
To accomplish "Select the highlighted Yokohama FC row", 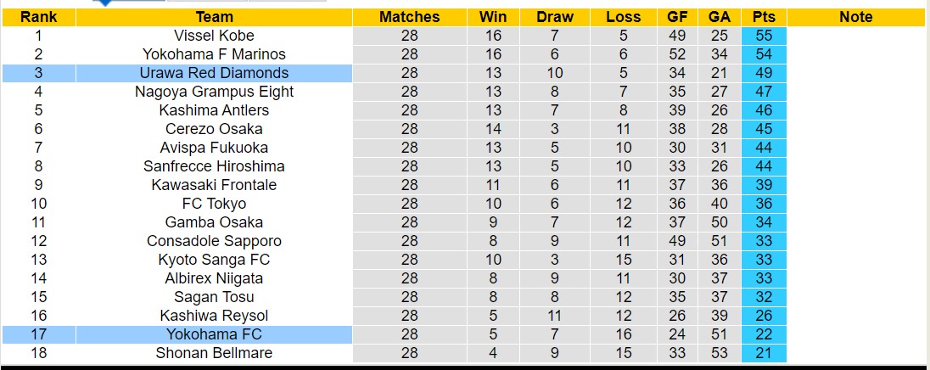I will pos(214,334).
